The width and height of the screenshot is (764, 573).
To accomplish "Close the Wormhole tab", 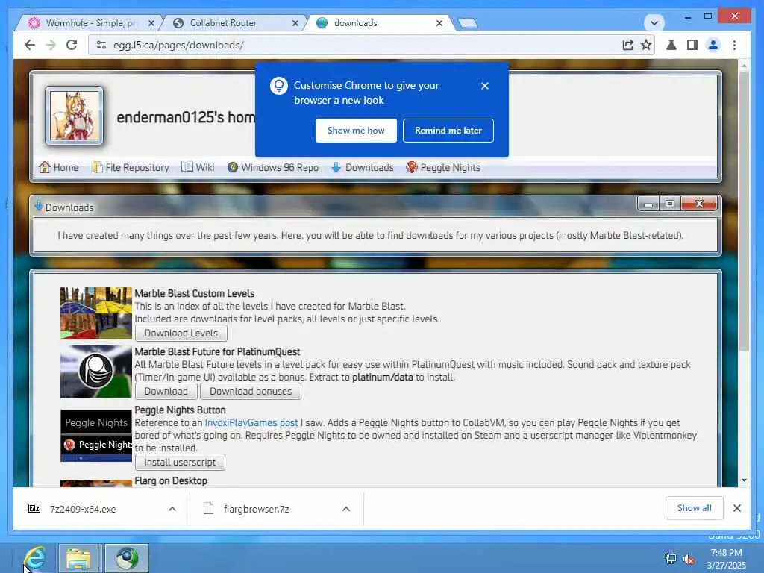I will (151, 23).
